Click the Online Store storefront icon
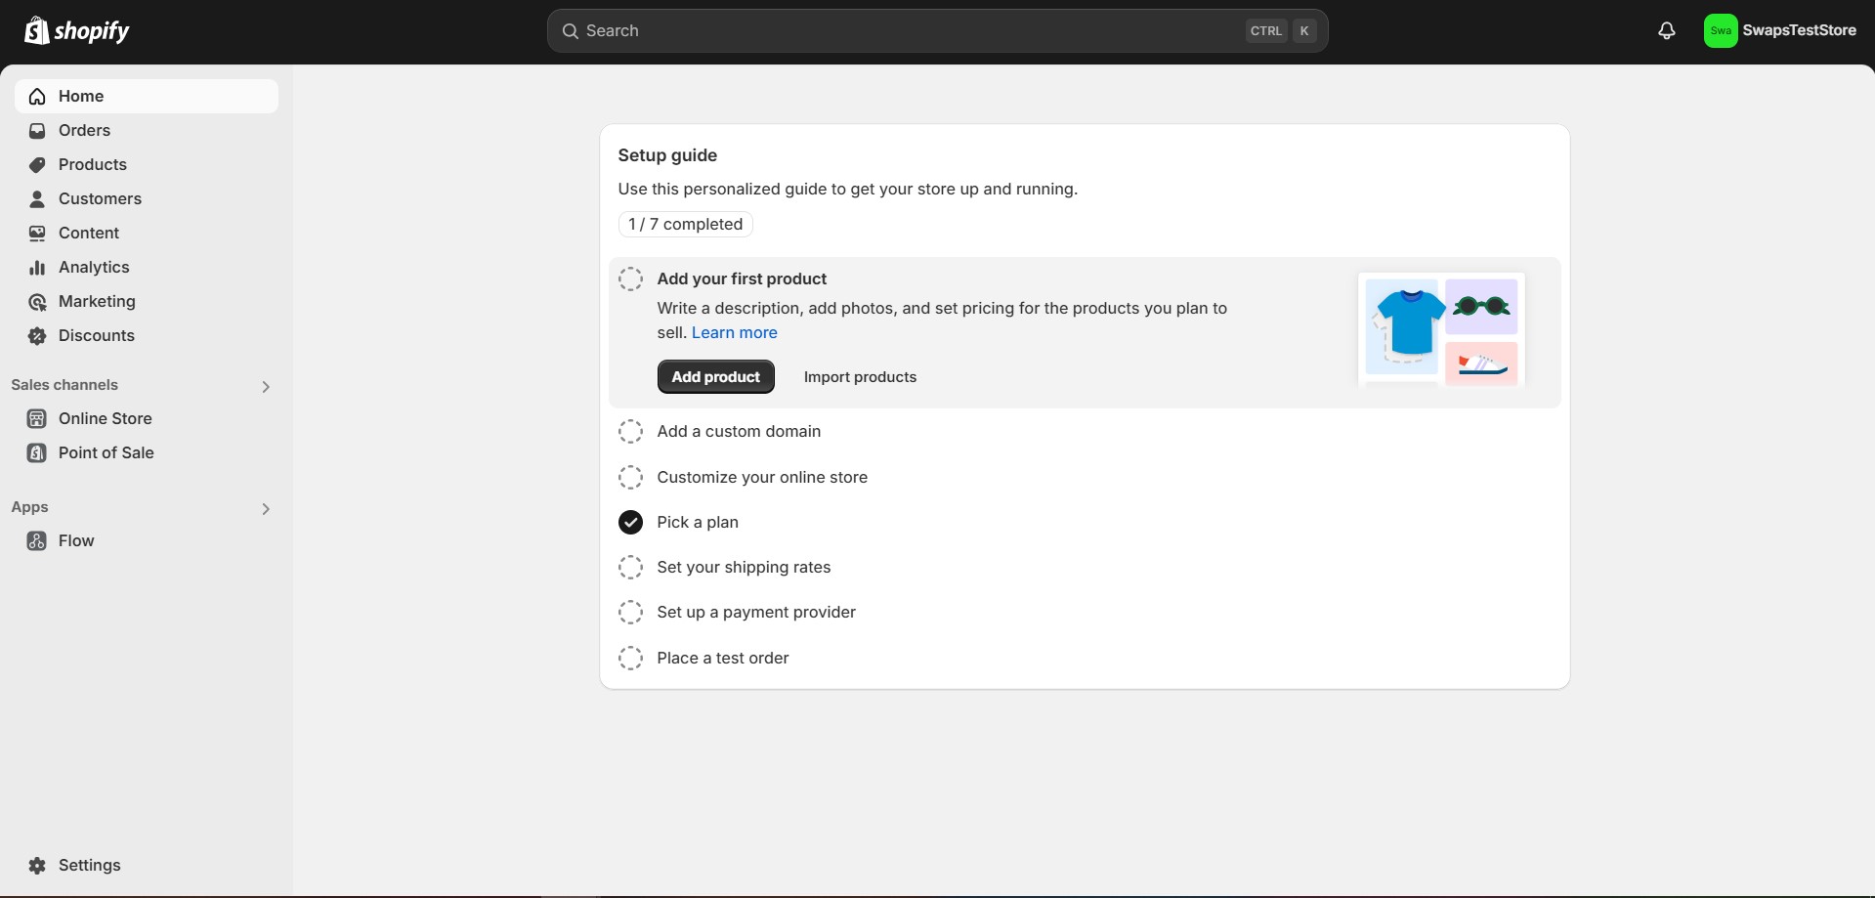This screenshot has width=1875, height=898. tap(37, 418)
